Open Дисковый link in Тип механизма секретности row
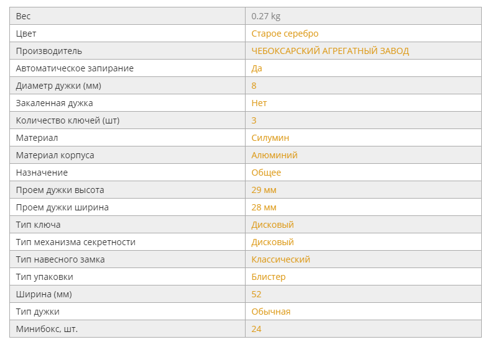 (x=272, y=242)
